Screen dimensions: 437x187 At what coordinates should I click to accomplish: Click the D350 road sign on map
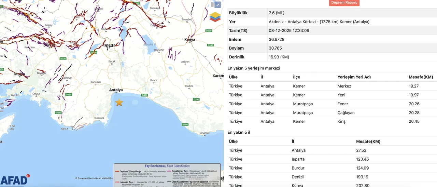tap(69, 94)
